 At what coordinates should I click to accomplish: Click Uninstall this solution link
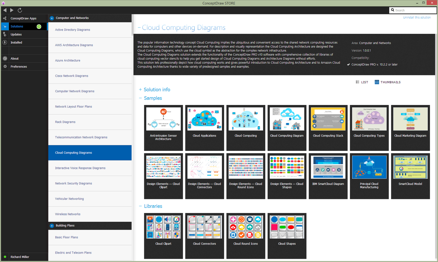pyautogui.click(x=417, y=18)
